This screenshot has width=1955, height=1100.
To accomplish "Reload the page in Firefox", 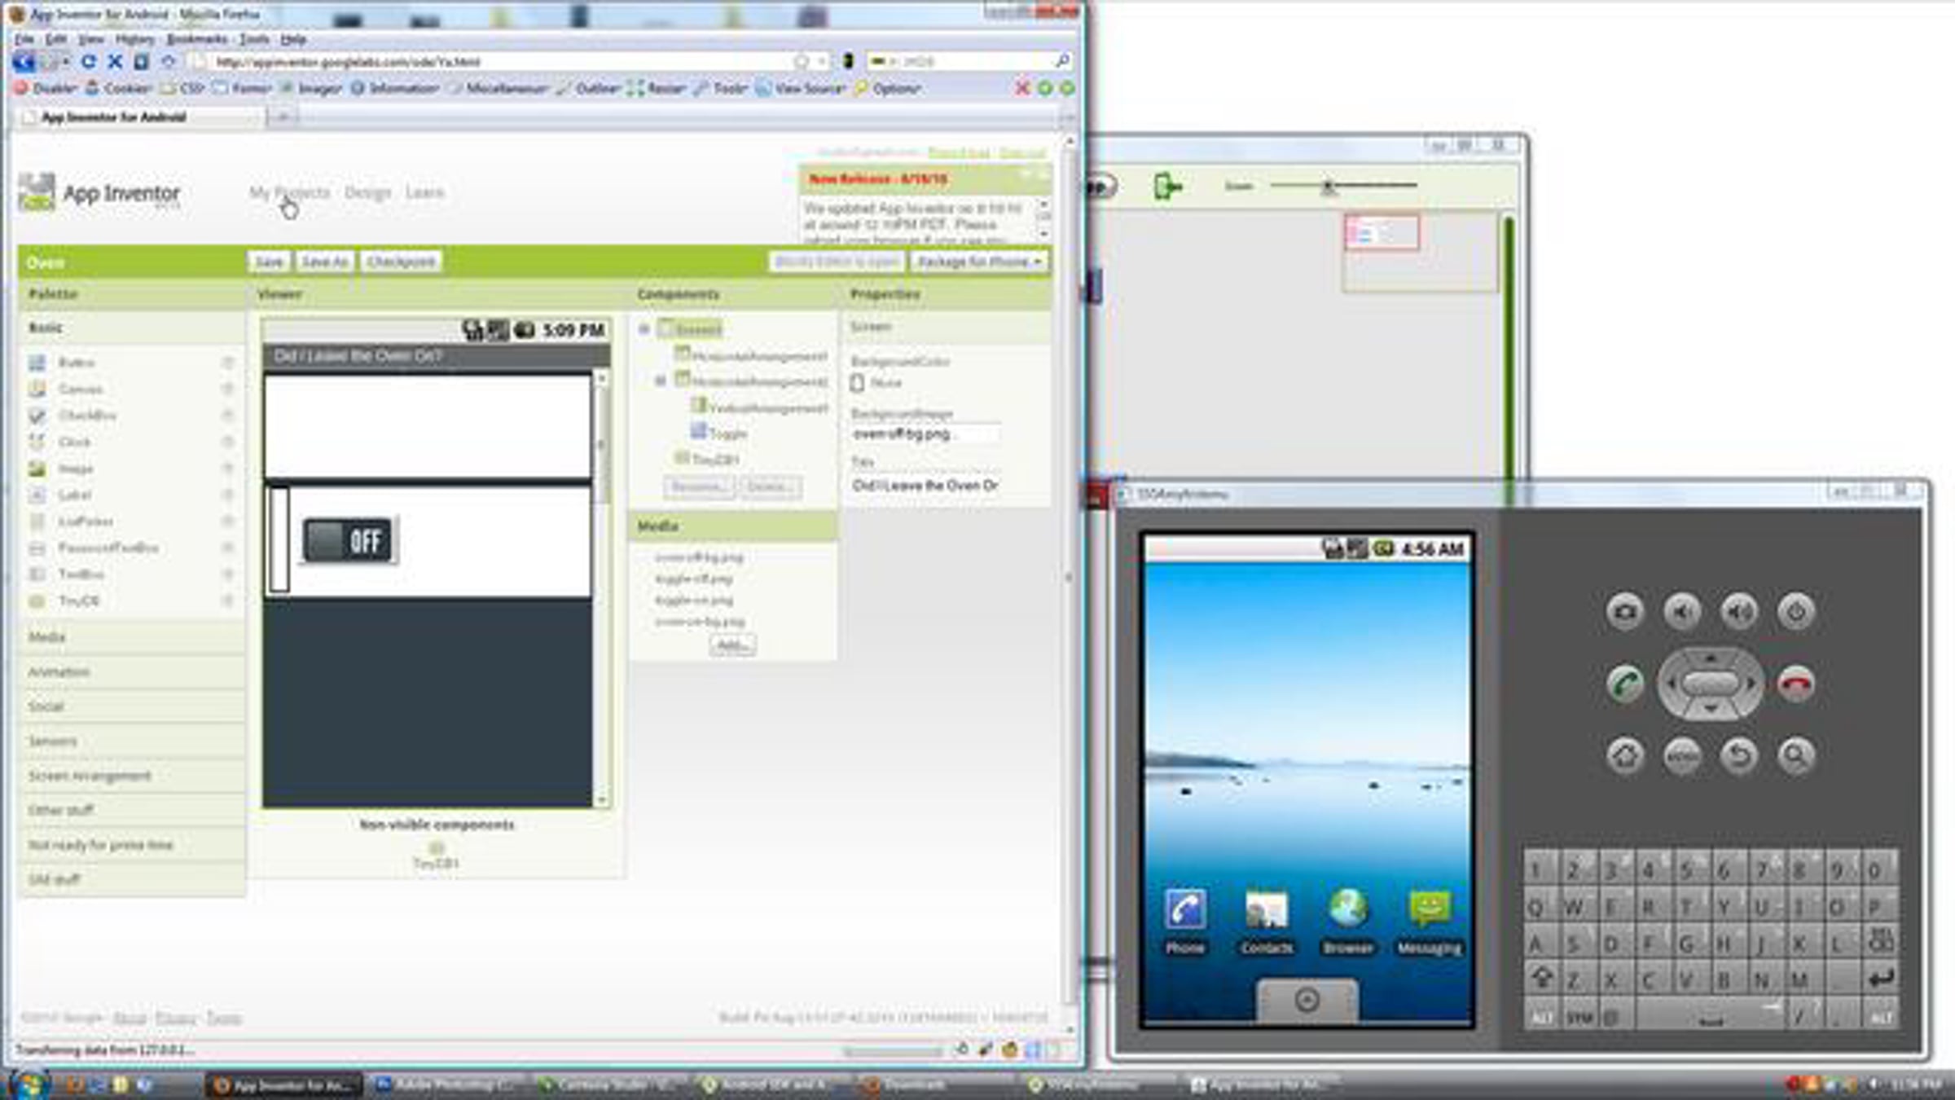I will coord(89,61).
